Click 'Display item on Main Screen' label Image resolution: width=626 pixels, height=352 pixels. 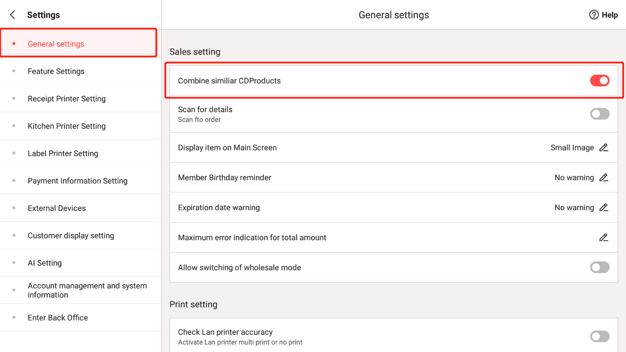click(227, 148)
